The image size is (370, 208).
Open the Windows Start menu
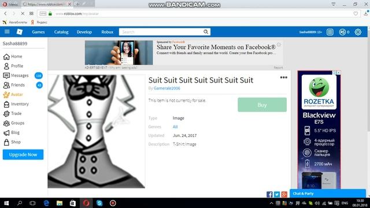pyautogui.click(x=6, y=203)
